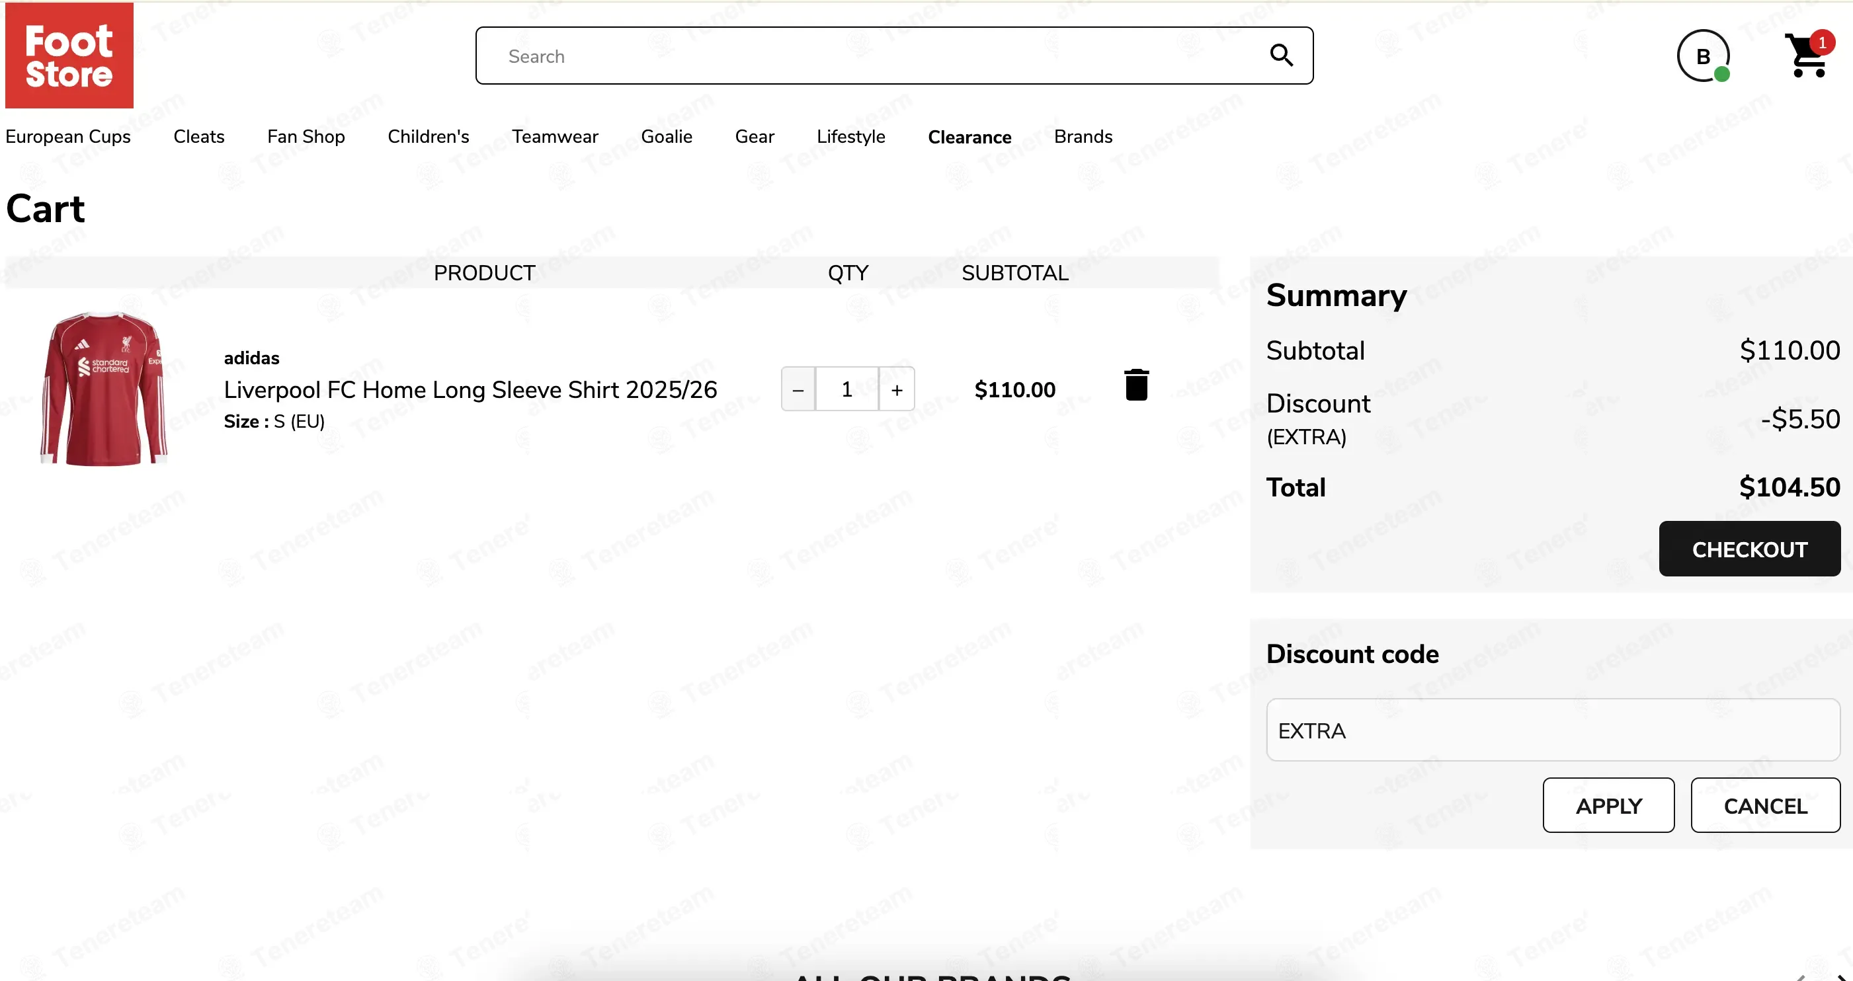Open Teamwear menu
This screenshot has height=981, width=1853.
556,137
